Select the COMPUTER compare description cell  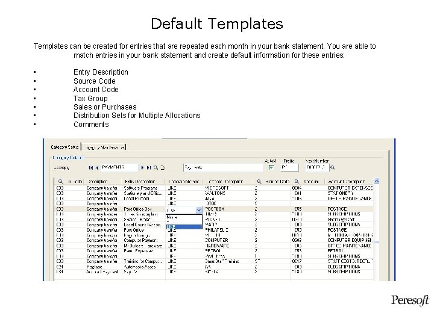pyautogui.click(x=227, y=240)
